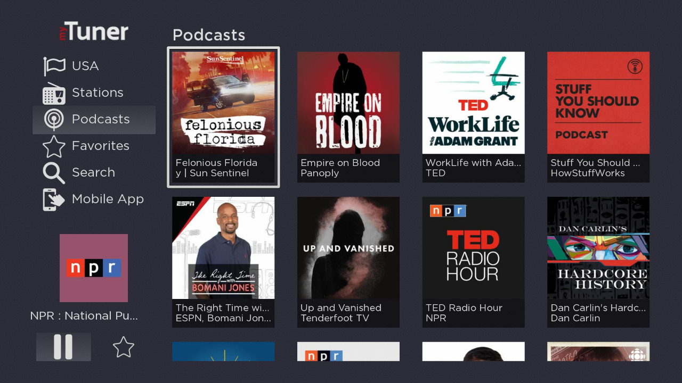Click 'Dan Carlin's Hardc...' caption
The width and height of the screenshot is (682, 383).
point(598,313)
